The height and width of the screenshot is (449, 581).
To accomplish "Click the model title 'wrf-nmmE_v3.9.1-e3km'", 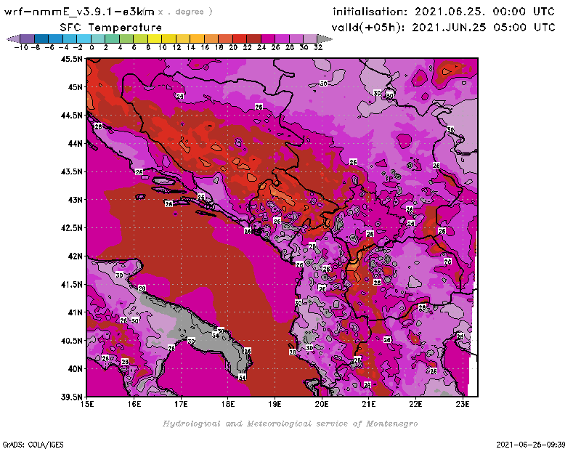I will click(79, 12).
